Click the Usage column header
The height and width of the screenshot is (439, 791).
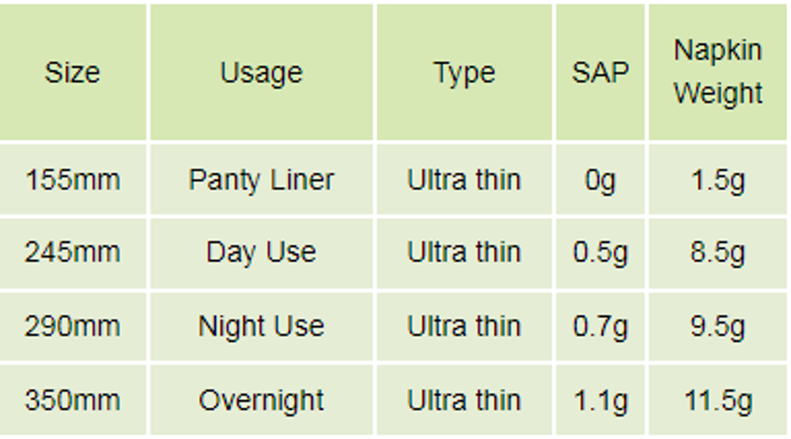(261, 73)
